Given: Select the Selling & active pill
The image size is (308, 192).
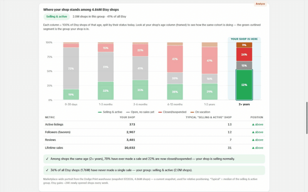Looking at the screenshot, I should coord(57,17).
